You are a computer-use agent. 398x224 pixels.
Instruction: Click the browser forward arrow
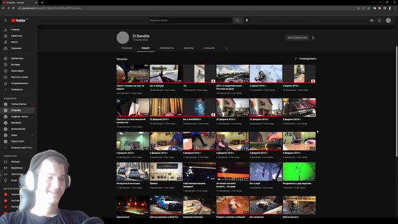tap(8, 8)
